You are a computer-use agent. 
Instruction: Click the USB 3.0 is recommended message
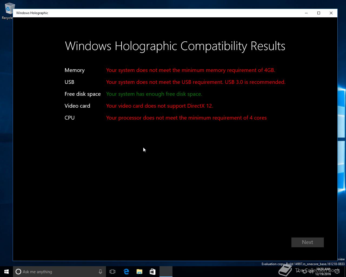[x=196, y=82]
